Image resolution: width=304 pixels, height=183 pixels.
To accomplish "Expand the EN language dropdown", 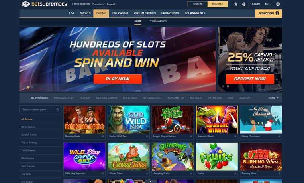I will (x=268, y=4).
